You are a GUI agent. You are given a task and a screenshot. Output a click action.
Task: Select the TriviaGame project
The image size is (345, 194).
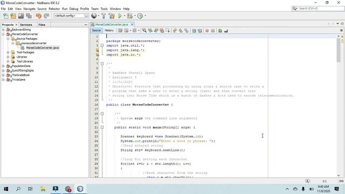click(18, 80)
